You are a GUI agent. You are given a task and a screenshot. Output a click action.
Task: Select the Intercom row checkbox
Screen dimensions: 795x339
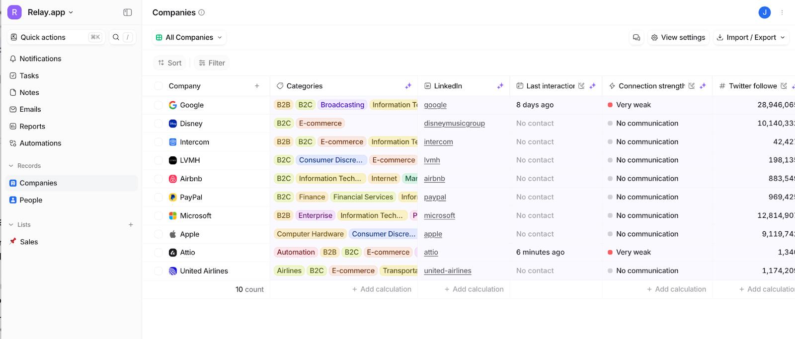click(159, 142)
